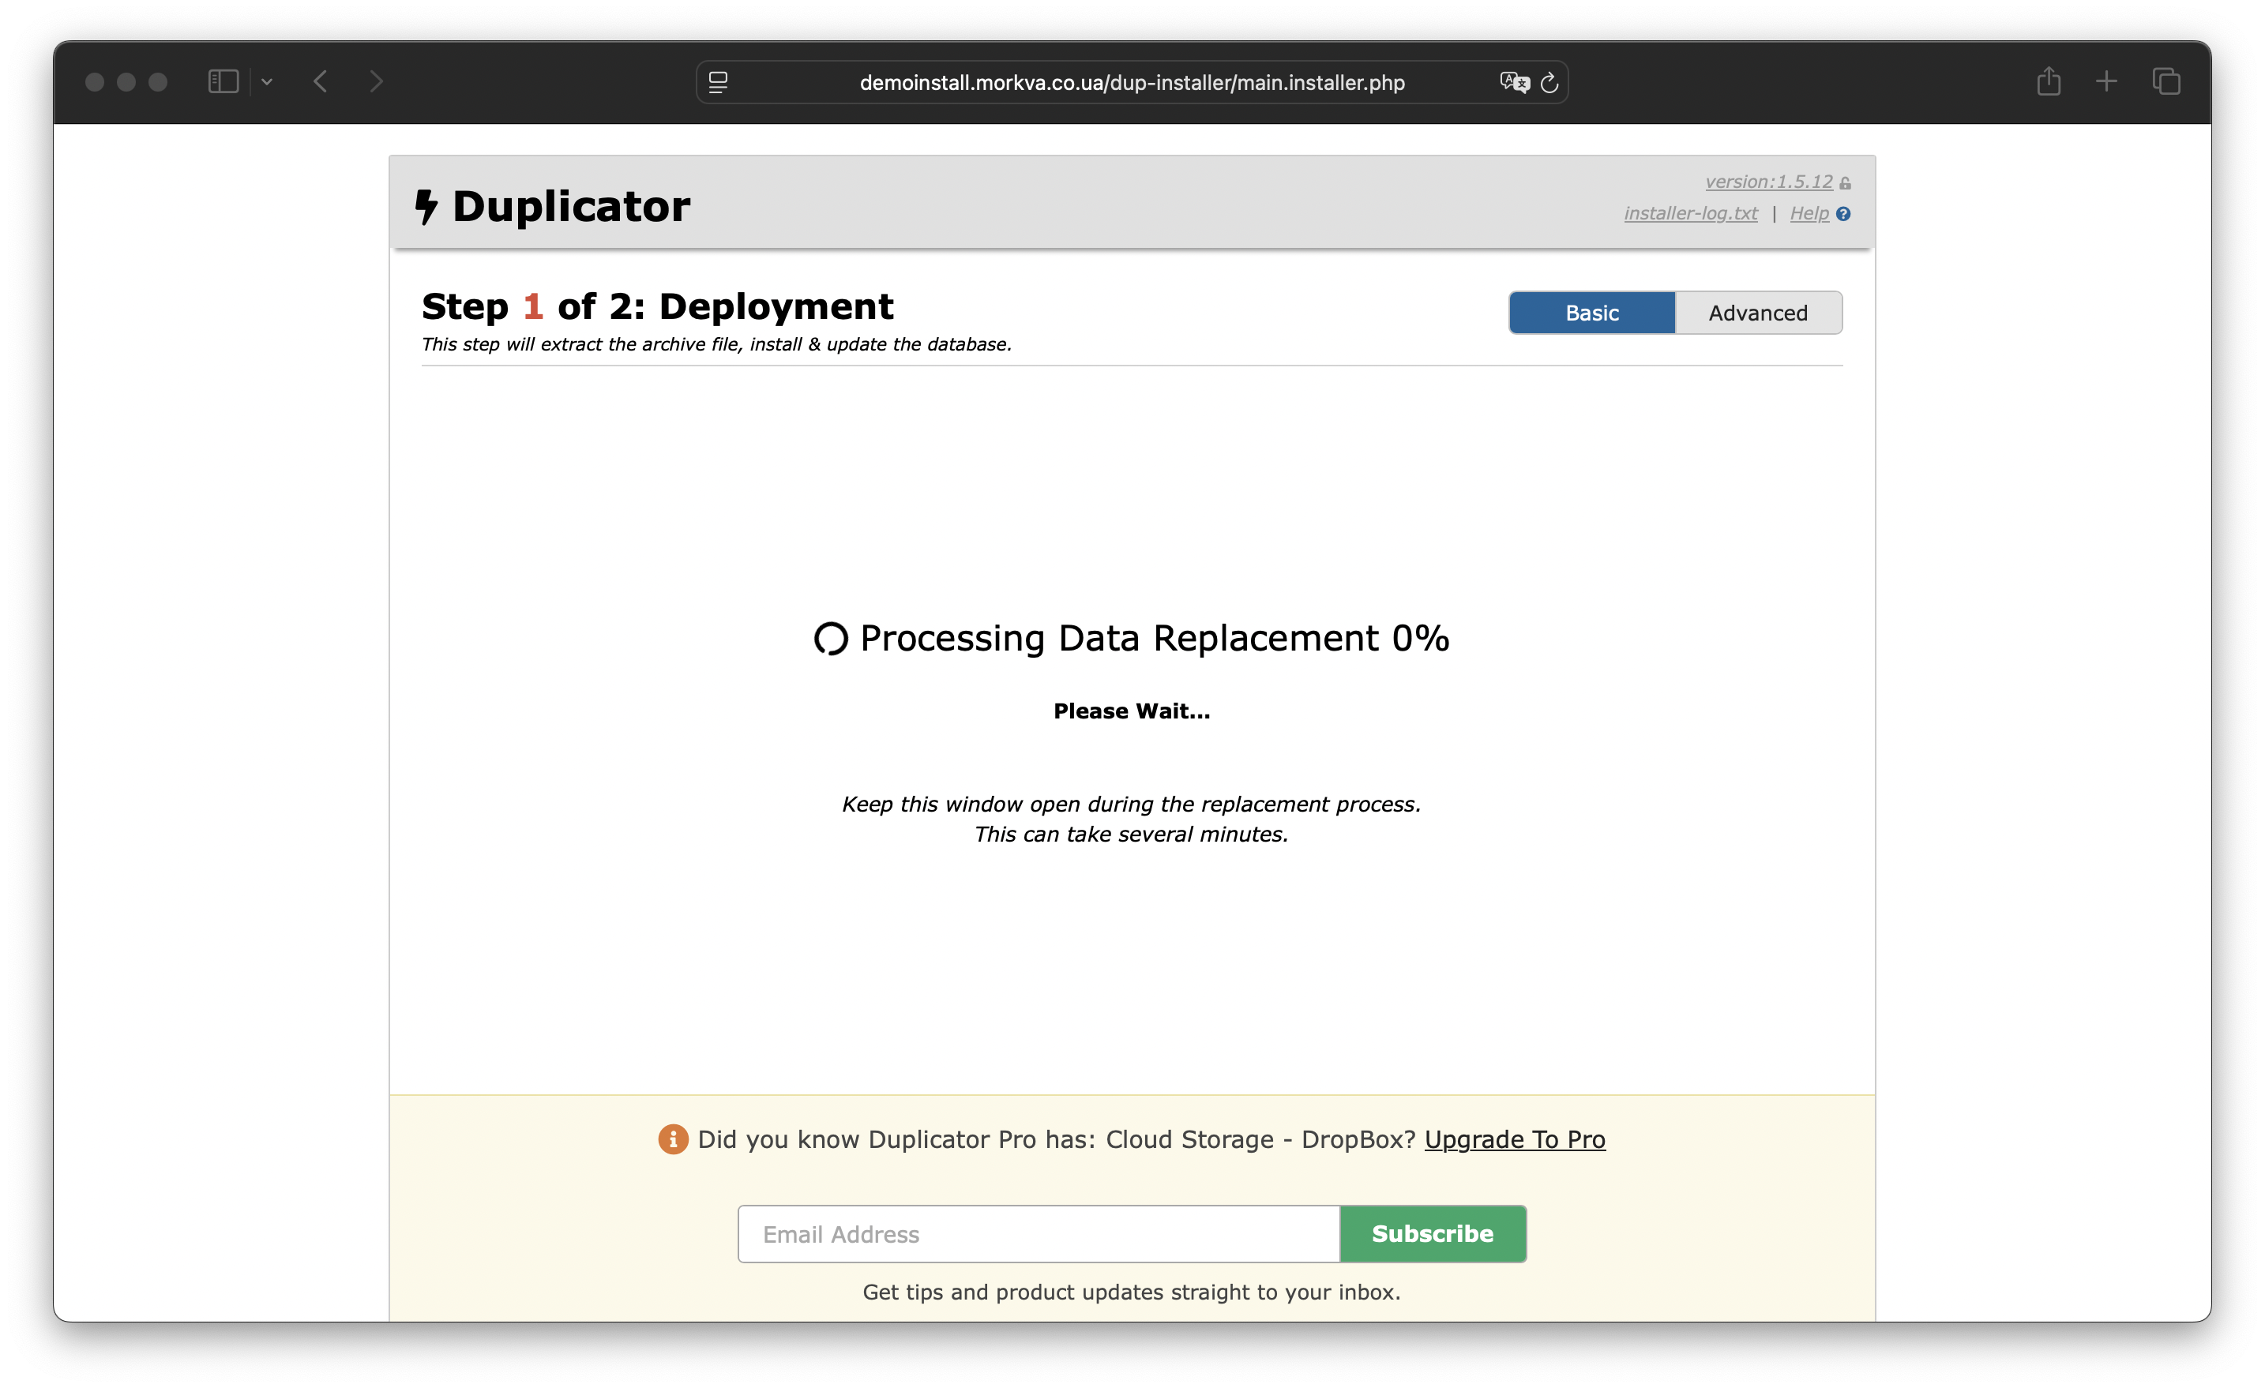Click the Processing Data Replacement 0% text
The height and width of the screenshot is (1388, 2265).
(1155, 638)
